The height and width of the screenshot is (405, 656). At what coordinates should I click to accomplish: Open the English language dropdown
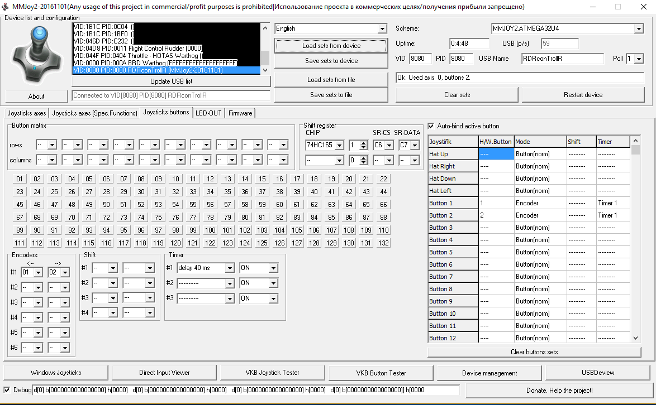coord(382,28)
